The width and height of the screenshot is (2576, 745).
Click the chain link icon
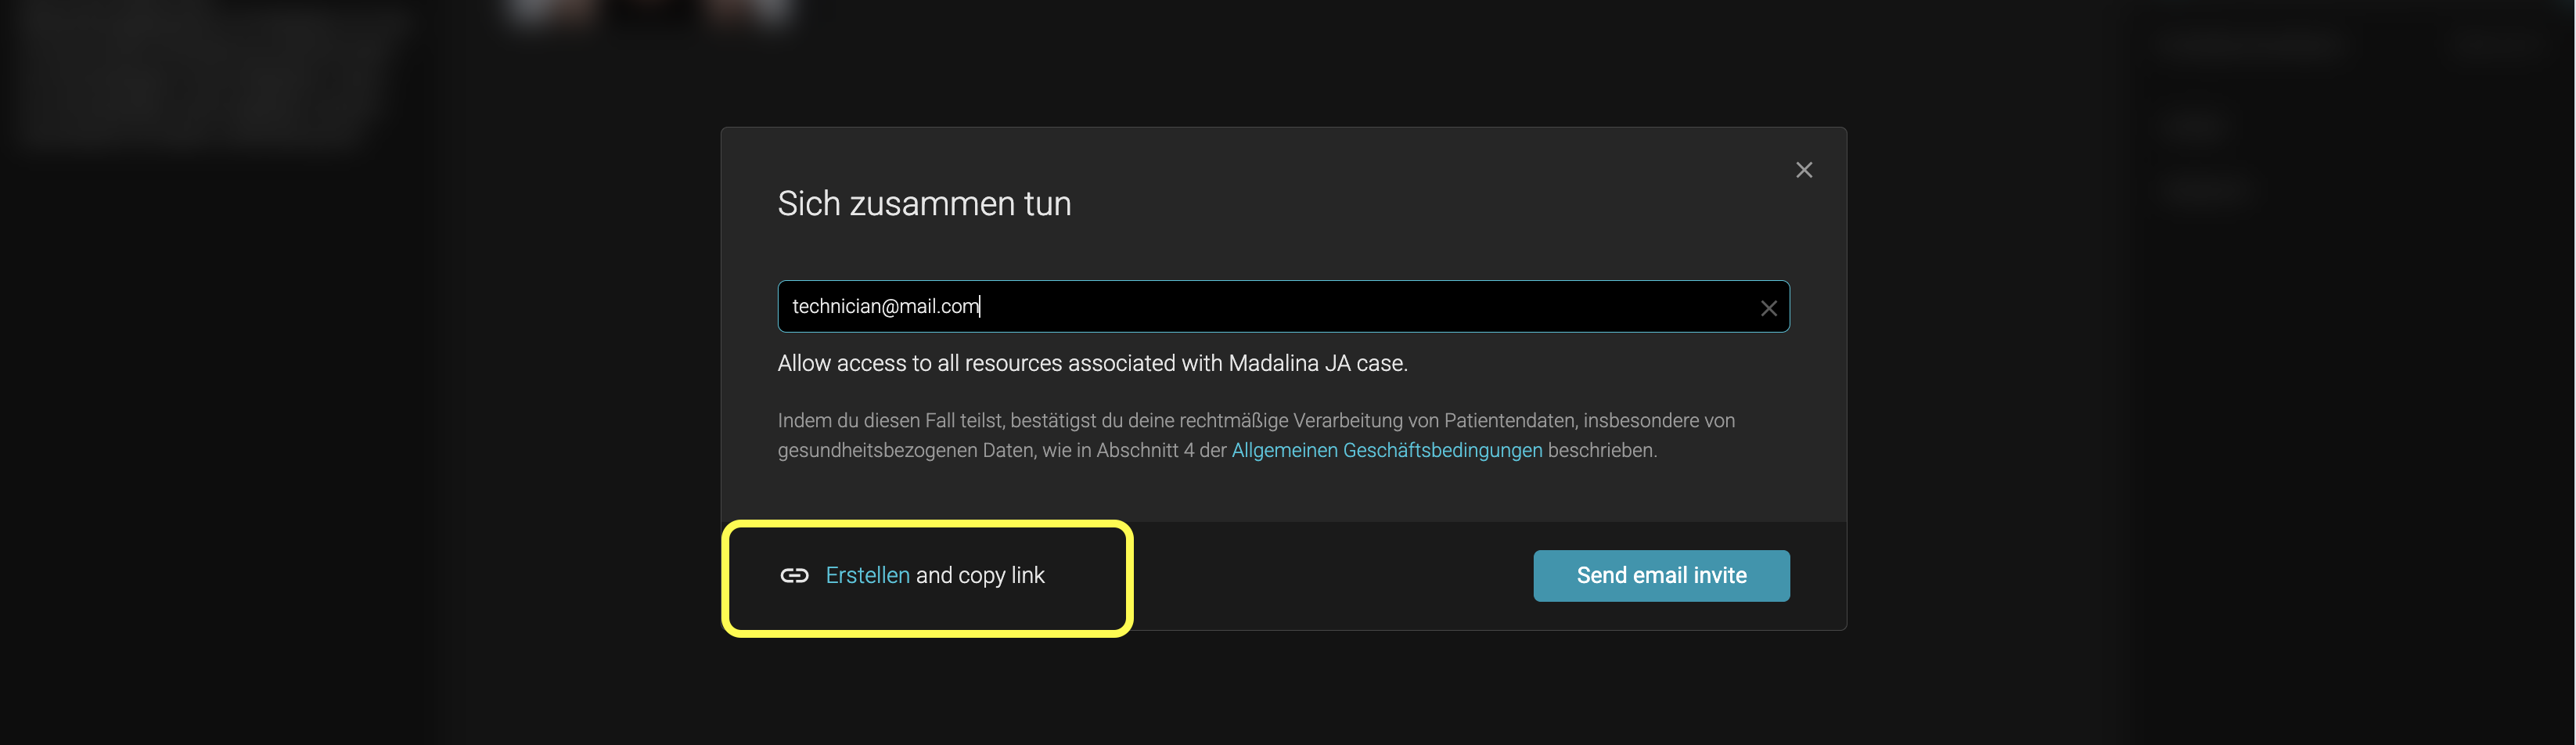[x=794, y=575]
